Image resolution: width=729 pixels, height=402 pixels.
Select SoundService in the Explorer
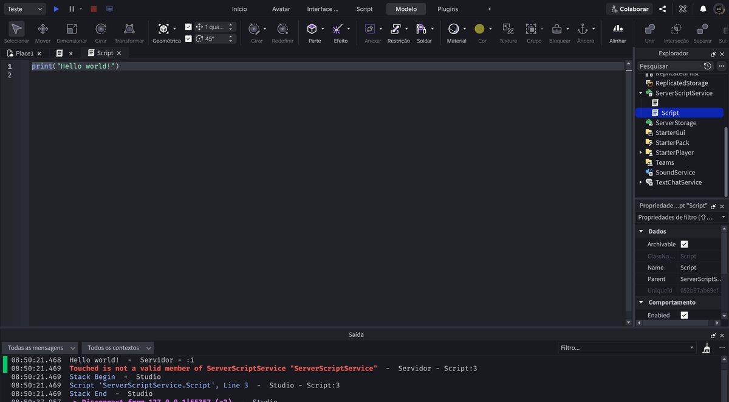pyautogui.click(x=675, y=173)
